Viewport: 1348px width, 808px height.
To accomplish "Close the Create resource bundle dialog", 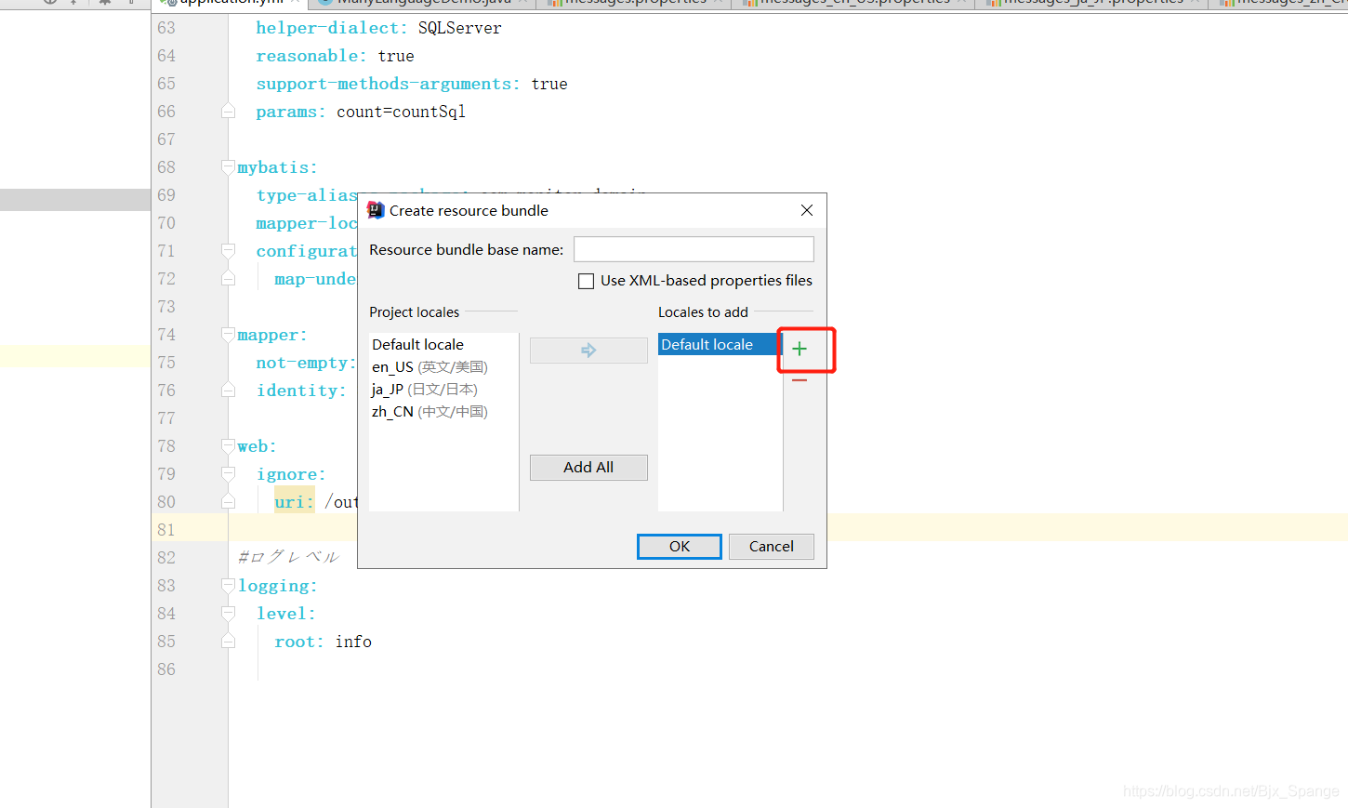I will (807, 210).
